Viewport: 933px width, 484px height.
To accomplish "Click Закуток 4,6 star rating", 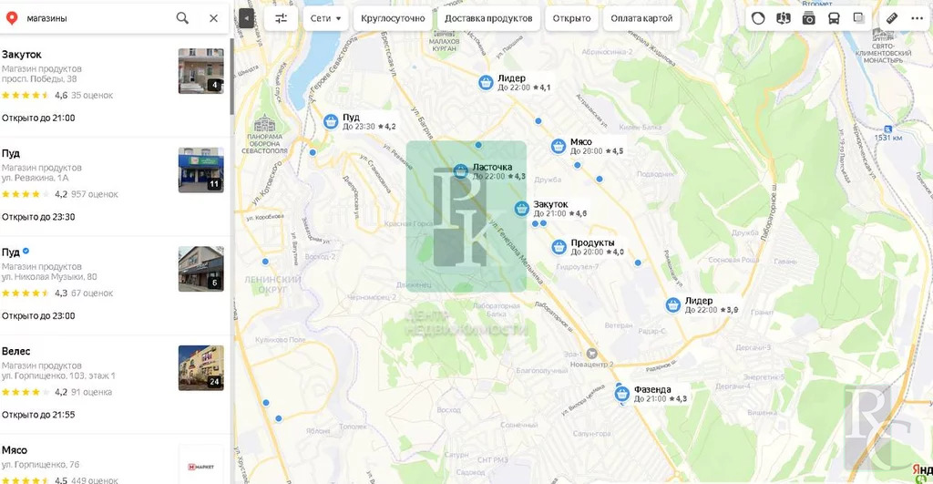I will pyautogui.click(x=26, y=96).
